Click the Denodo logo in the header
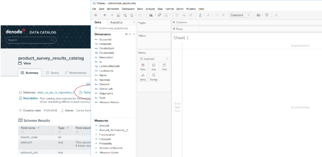This screenshot has height=157, width=322. [x=16, y=31]
